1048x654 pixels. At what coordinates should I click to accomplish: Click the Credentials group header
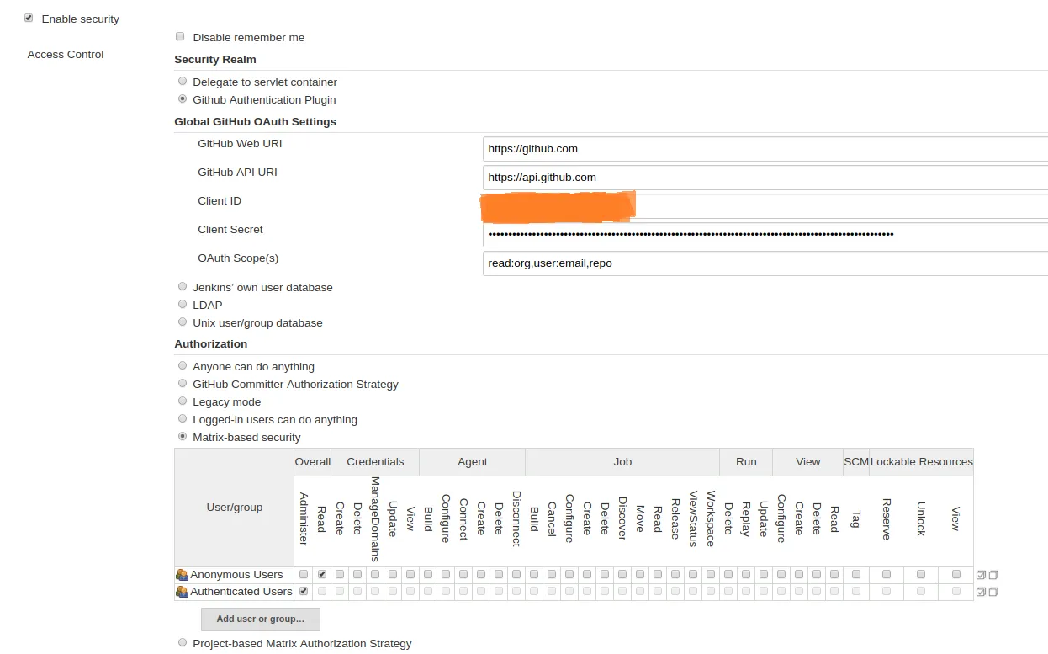(x=375, y=461)
